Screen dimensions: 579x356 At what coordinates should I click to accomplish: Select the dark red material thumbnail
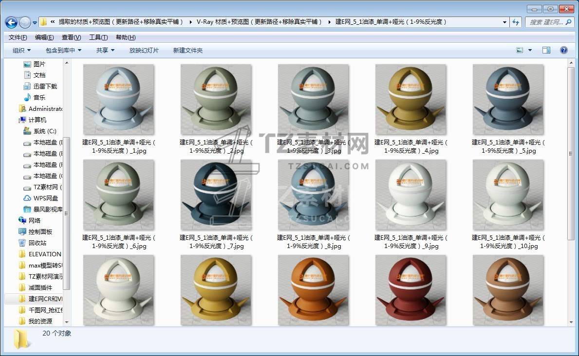(x=411, y=289)
